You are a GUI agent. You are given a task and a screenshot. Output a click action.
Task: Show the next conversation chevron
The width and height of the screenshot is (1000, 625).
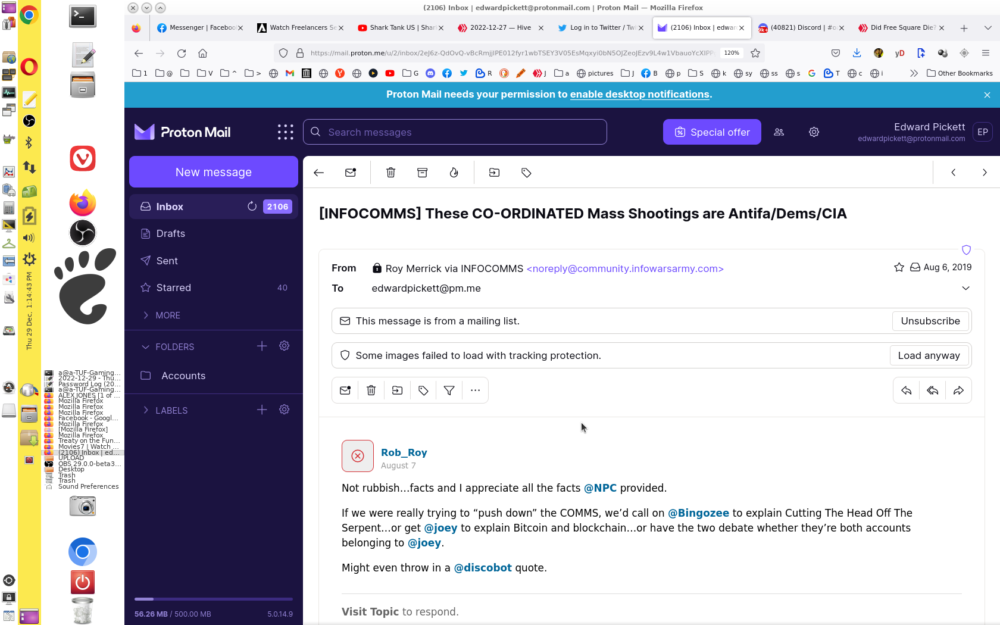tap(985, 173)
